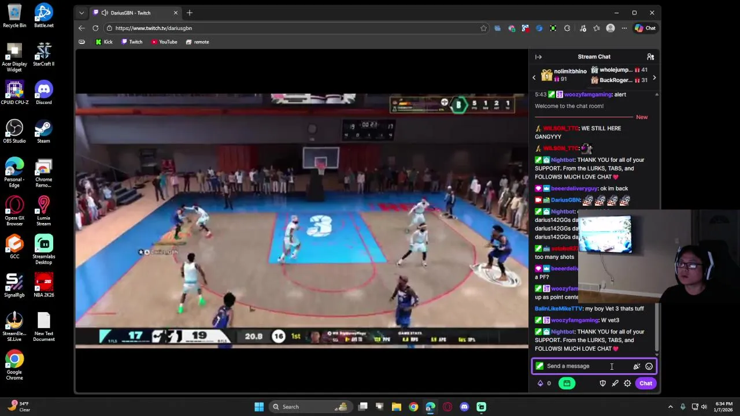Show next gift leaderboard entries
This screenshot has height=416, width=740.
tap(654, 77)
